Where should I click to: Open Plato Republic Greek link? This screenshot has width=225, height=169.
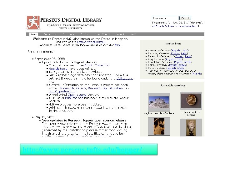(x=181, y=68)
